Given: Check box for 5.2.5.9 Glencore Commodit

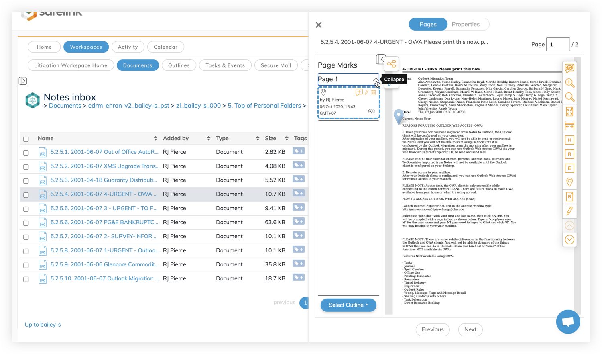Looking at the screenshot, I should click(x=26, y=265).
